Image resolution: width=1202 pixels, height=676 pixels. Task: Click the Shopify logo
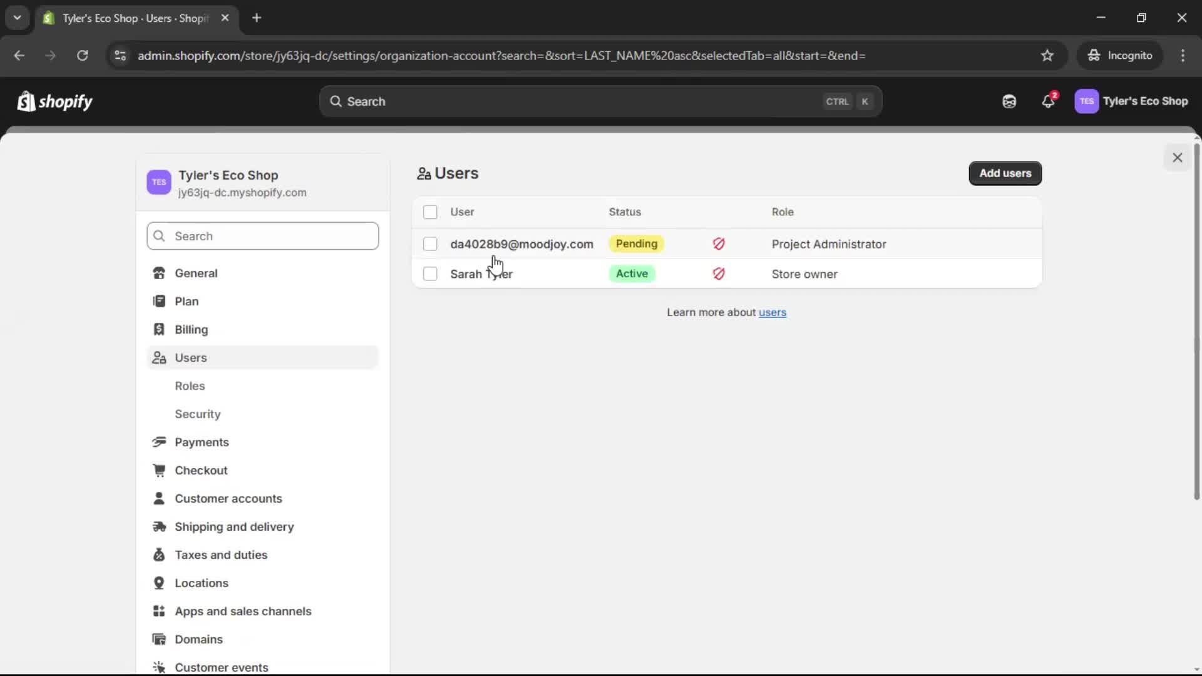55,101
